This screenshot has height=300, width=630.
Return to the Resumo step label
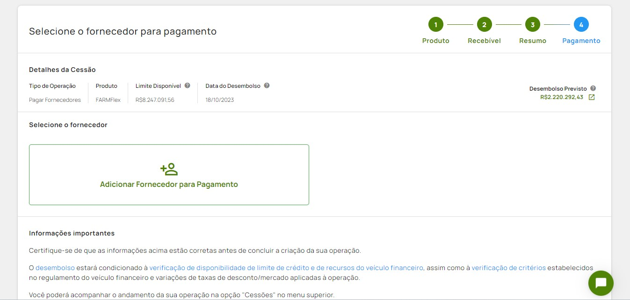[x=532, y=41]
